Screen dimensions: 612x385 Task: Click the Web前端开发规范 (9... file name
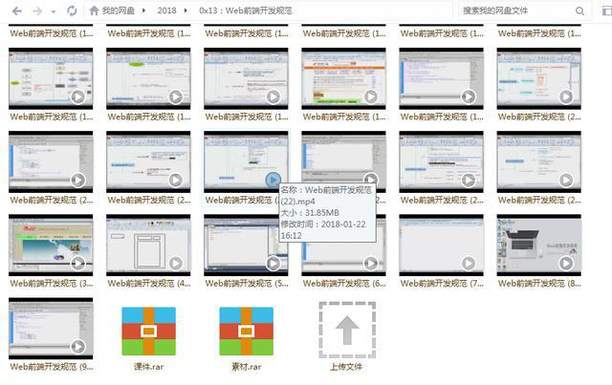pos(52,367)
